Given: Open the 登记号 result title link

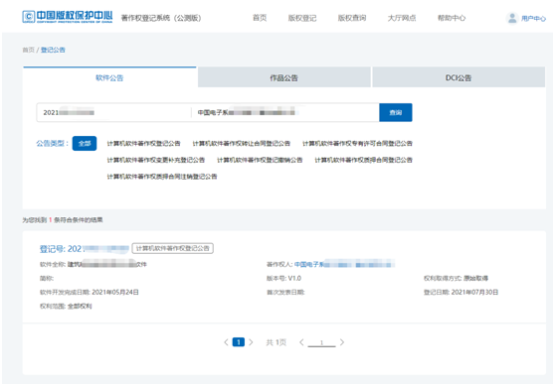Looking at the screenshot, I should (x=85, y=249).
